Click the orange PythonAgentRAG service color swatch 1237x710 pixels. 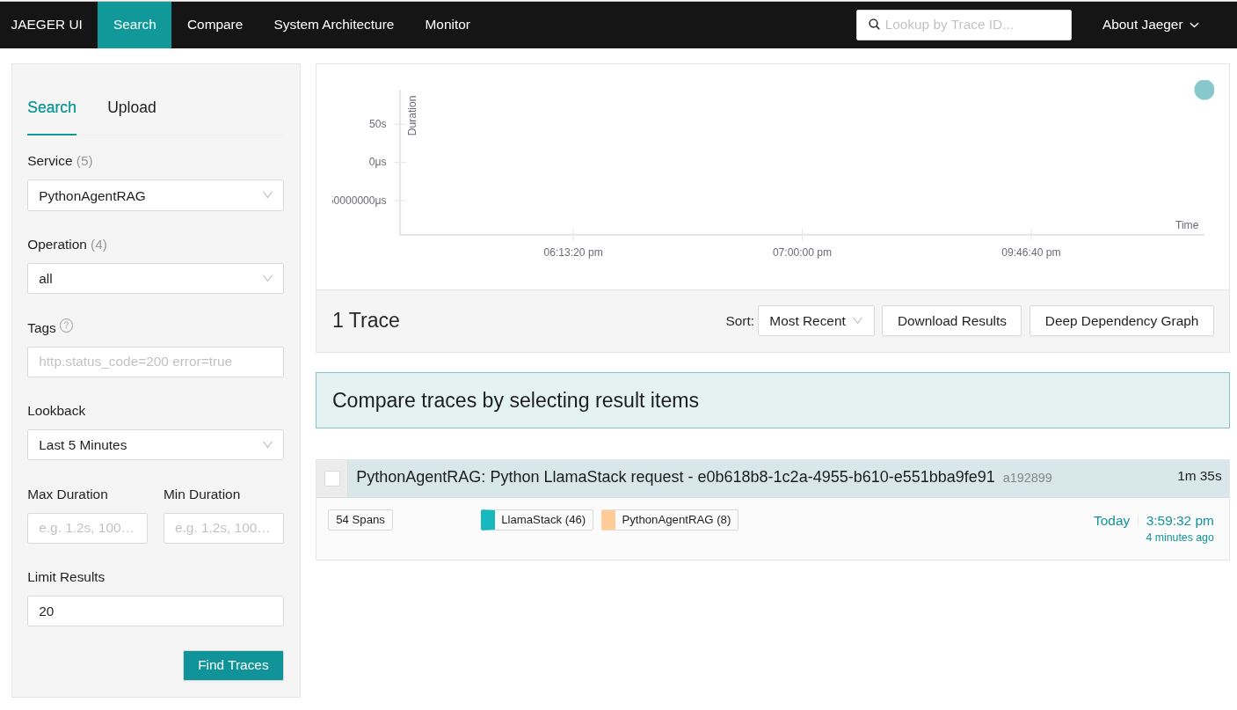click(x=608, y=520)
